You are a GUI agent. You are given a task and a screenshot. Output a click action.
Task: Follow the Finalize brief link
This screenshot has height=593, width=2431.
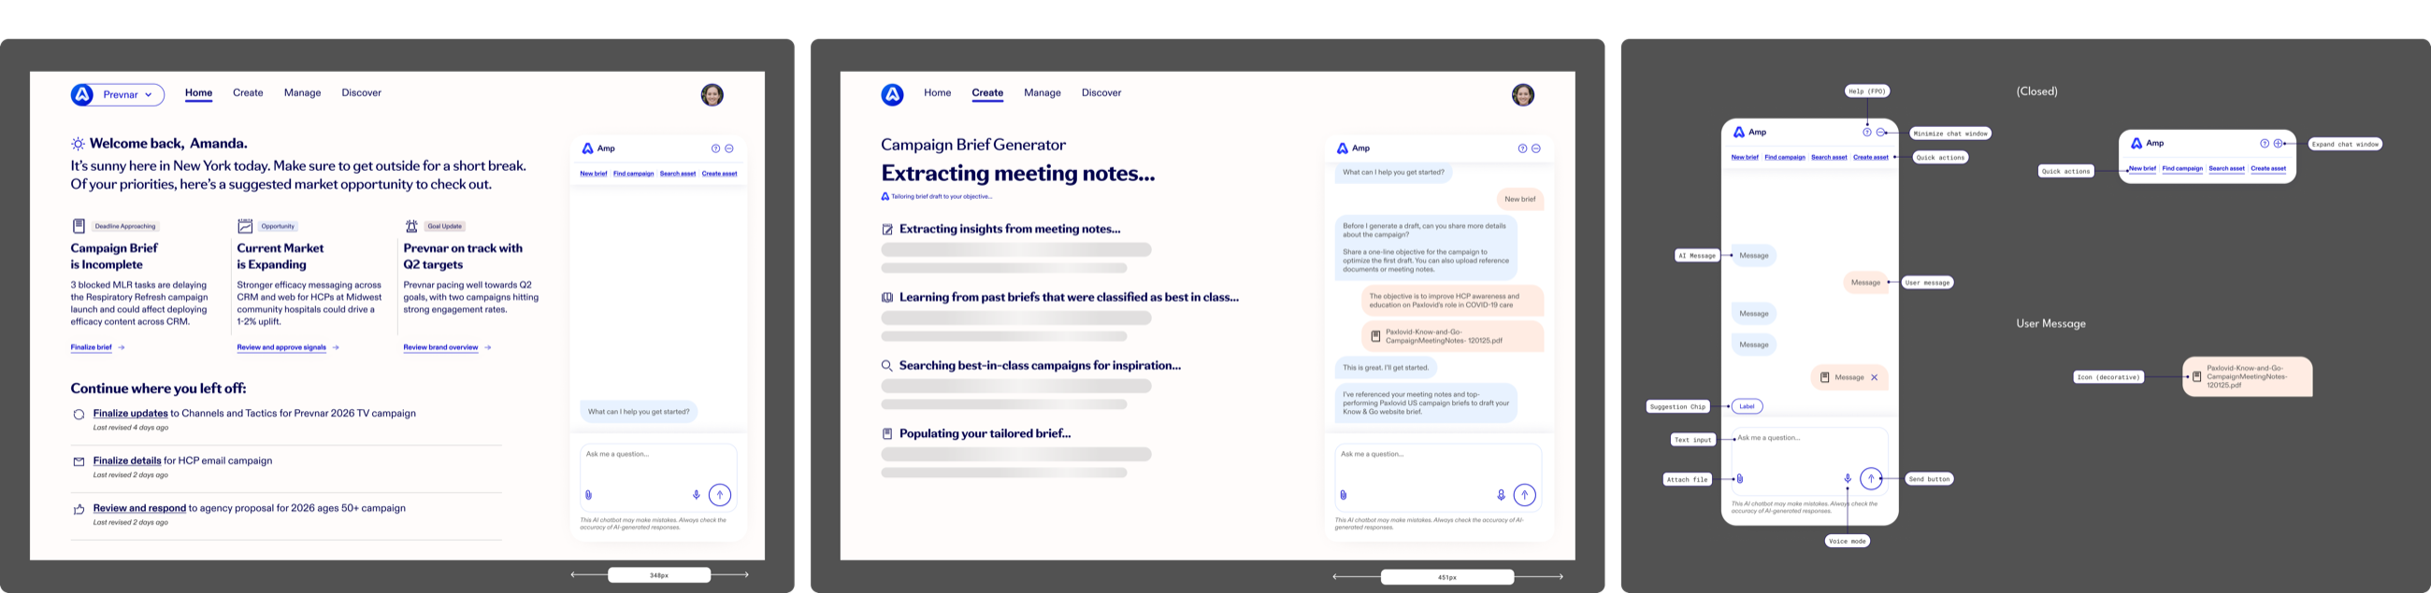coord(92,347)
